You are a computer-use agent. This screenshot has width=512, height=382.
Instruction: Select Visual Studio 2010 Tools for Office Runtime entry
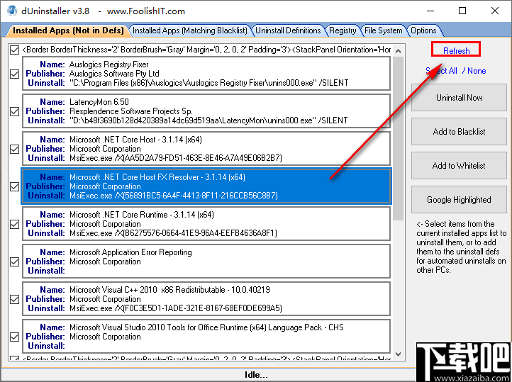[x=206, y=337]
